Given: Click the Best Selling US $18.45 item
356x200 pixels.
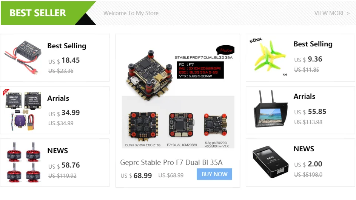Looking at the screenshot, I should pos(55,58).
